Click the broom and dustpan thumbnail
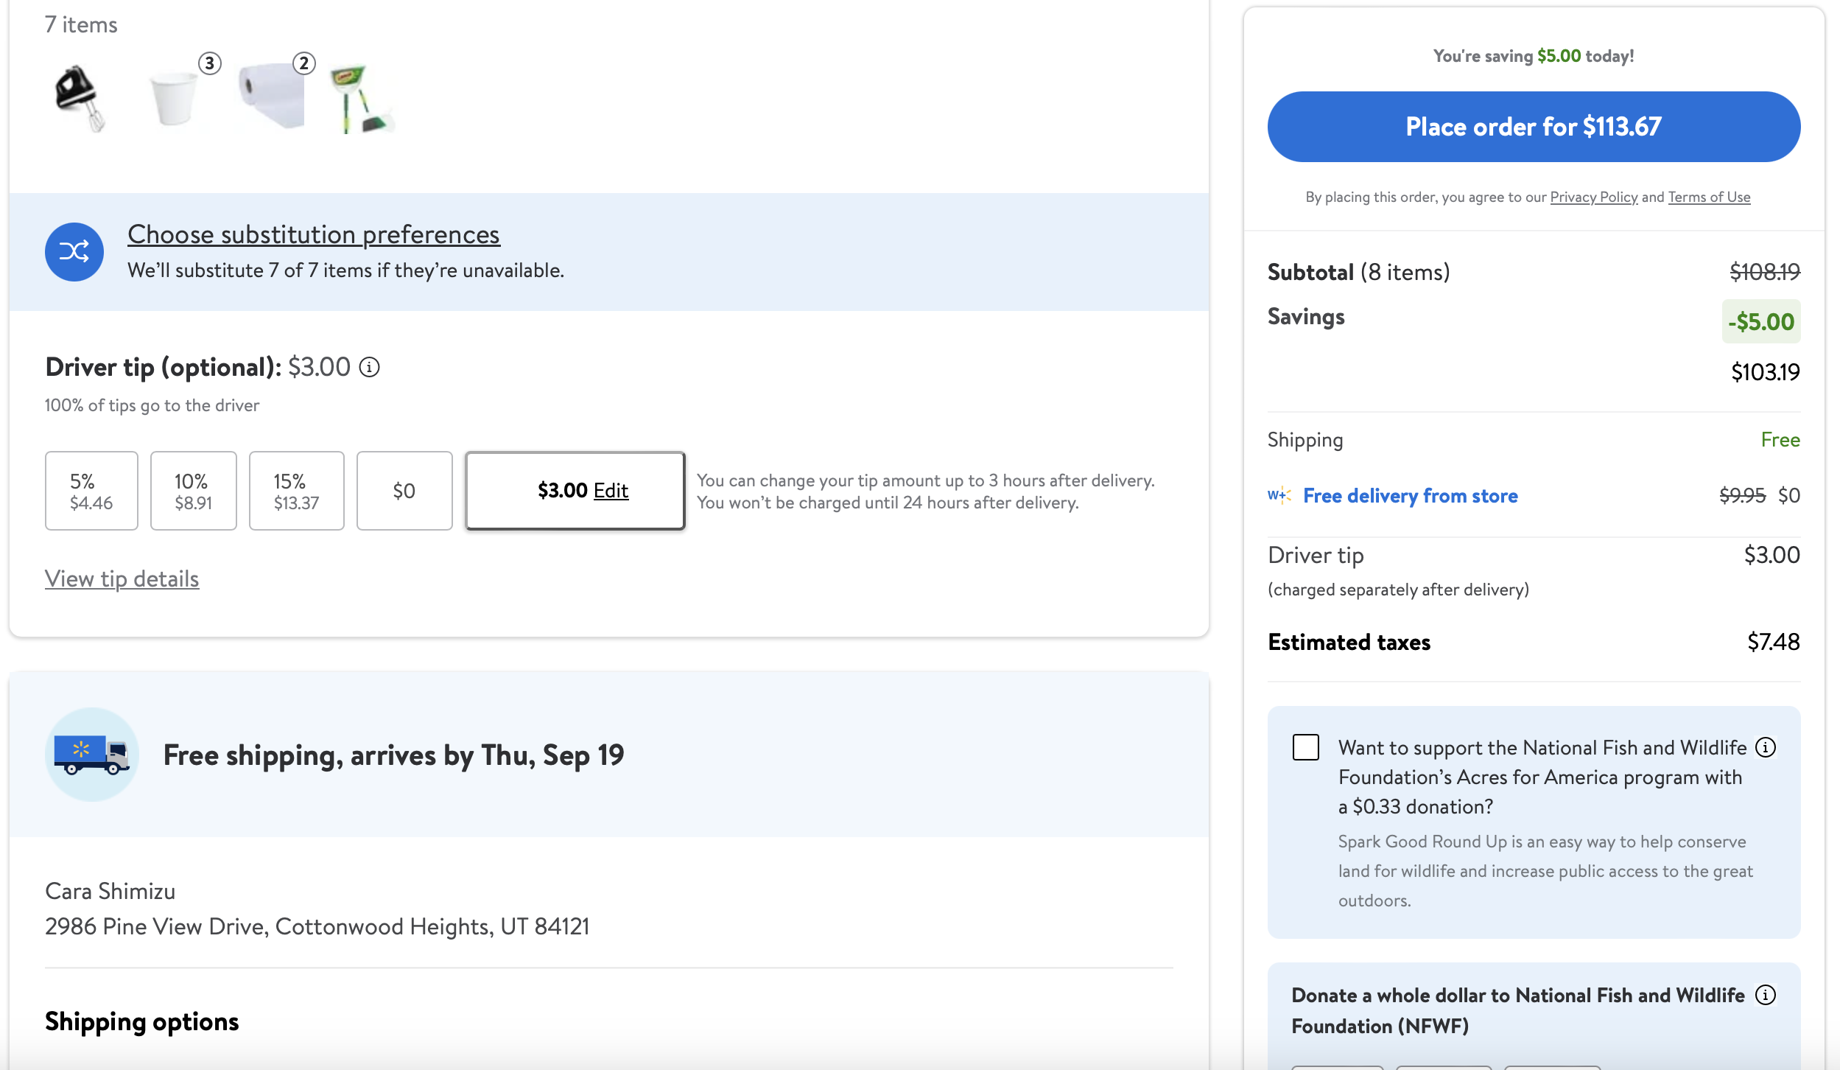Image resolution: width=1840 pixels, height=1070 pixels. point(361,99)
